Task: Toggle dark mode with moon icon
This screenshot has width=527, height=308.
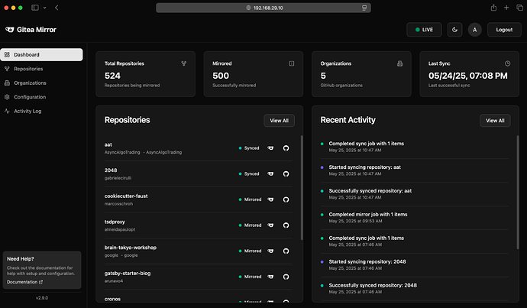Action: pos(455,30)
